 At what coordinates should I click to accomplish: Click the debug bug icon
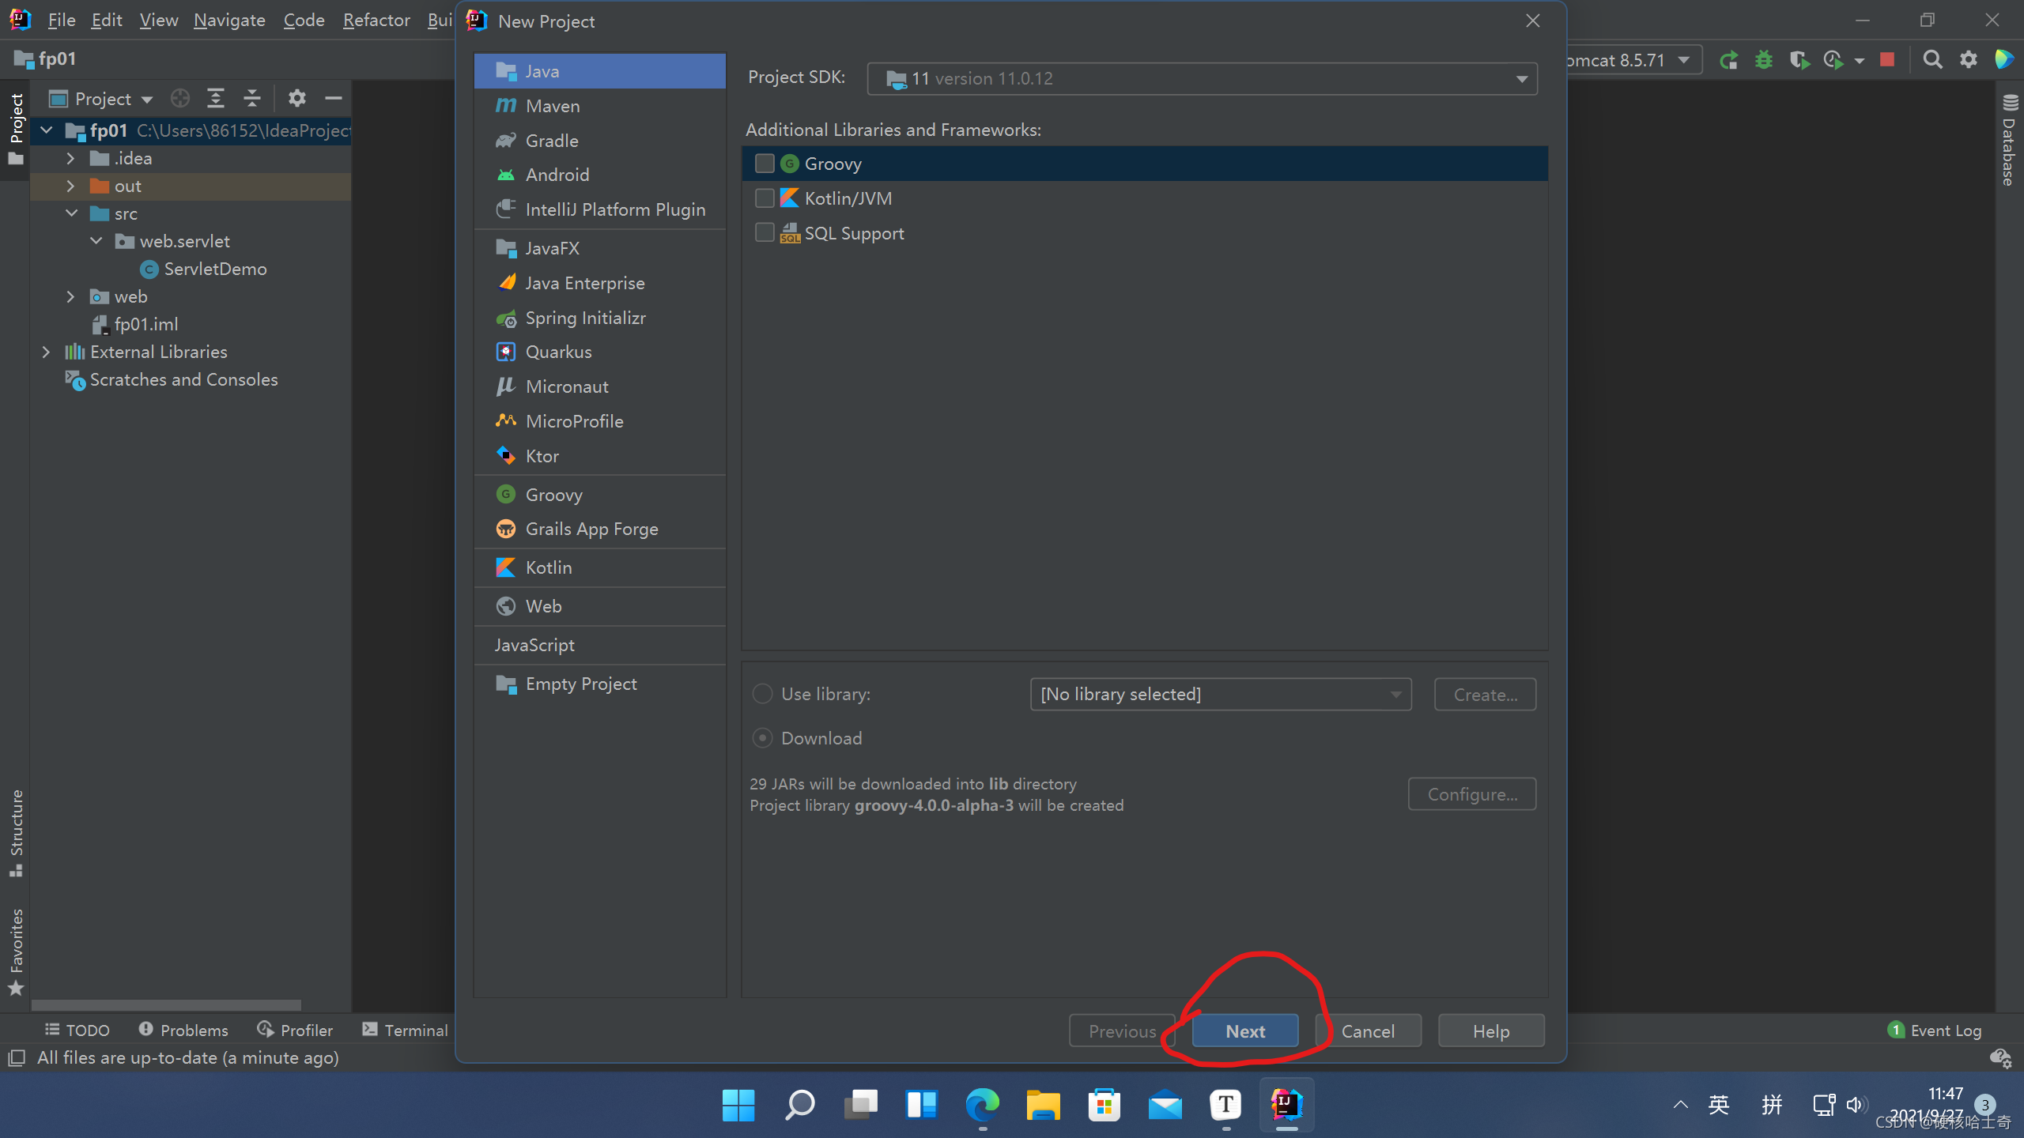pos(1764,60)
